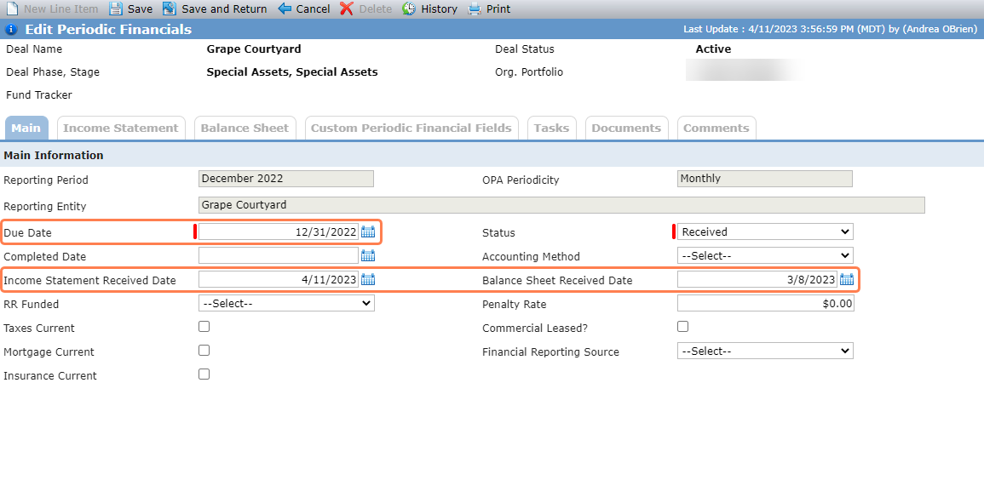Tick the Commercial Leased checkbox
This screenshot has width=984, height=480.
click(682, 327)
